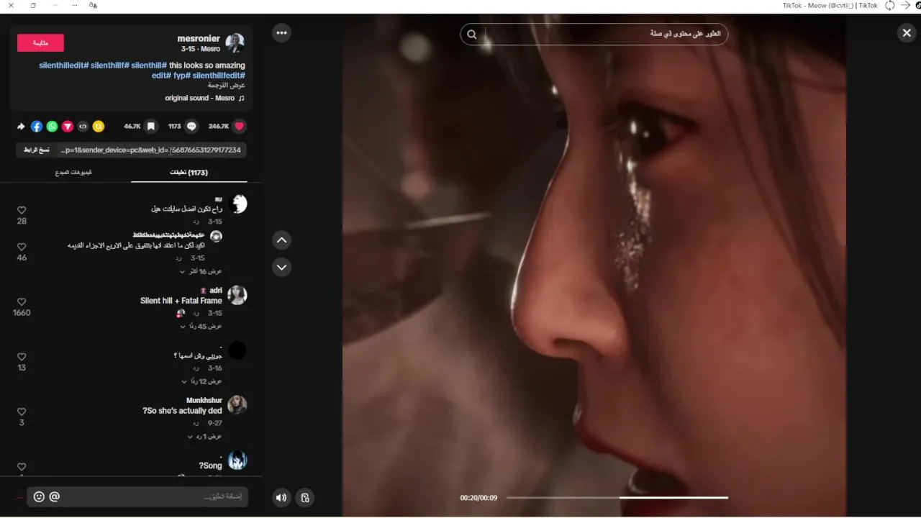Screen dimensions: 921x518
Task: Like adri's comment with 1660 likes
Action: pos(22,302)
